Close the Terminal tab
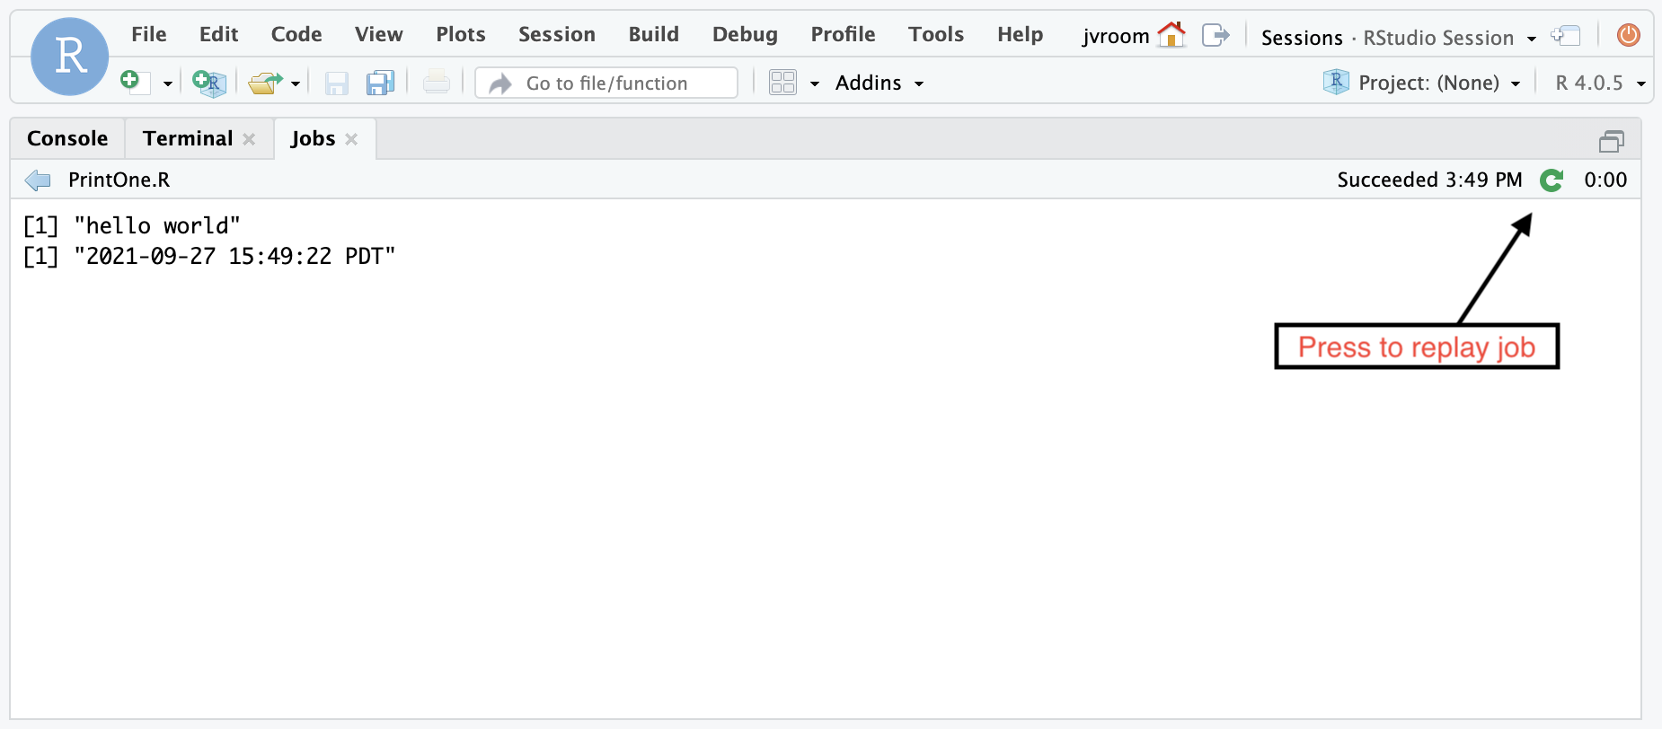The width and height of the screenshot is (1662, 729). pyautogui.click(x=249, y=139)
